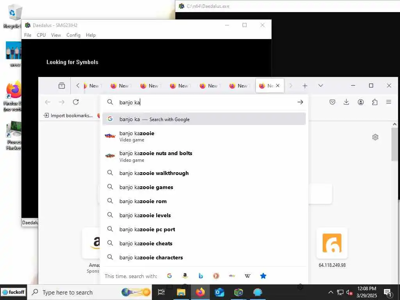Close the active Firefox tab
Screen dimensions: 400x300
click(x=278, y=86)
